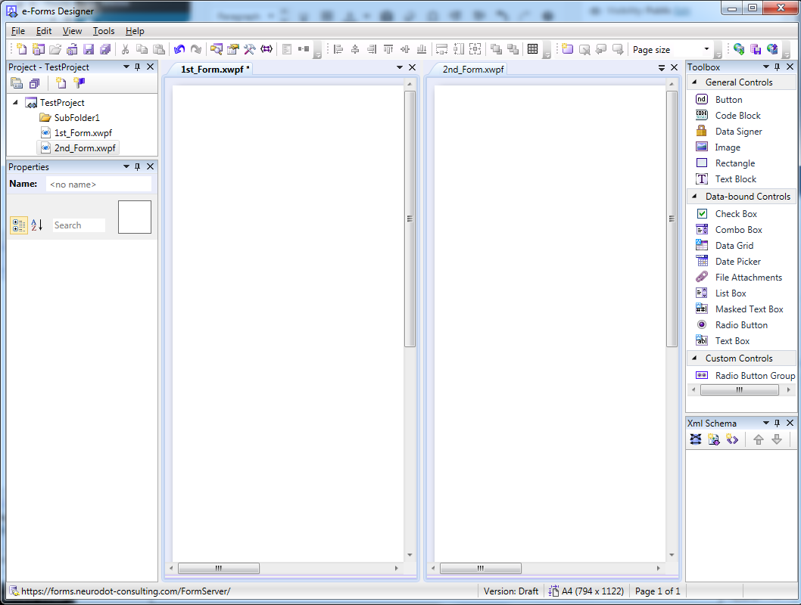Collapse the Custom Controls section

(x=694, y=358)
